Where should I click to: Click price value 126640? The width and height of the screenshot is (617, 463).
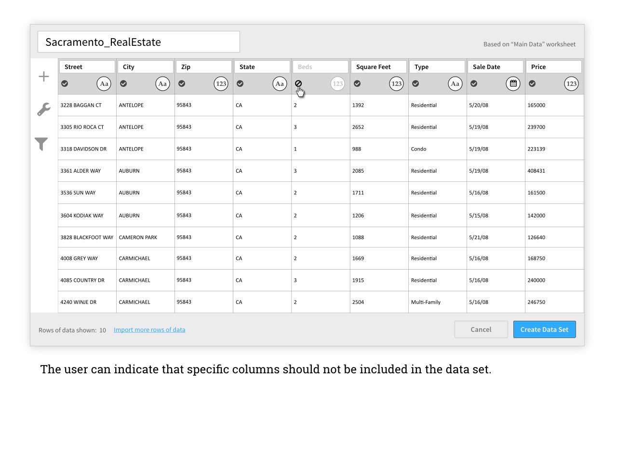554,237
